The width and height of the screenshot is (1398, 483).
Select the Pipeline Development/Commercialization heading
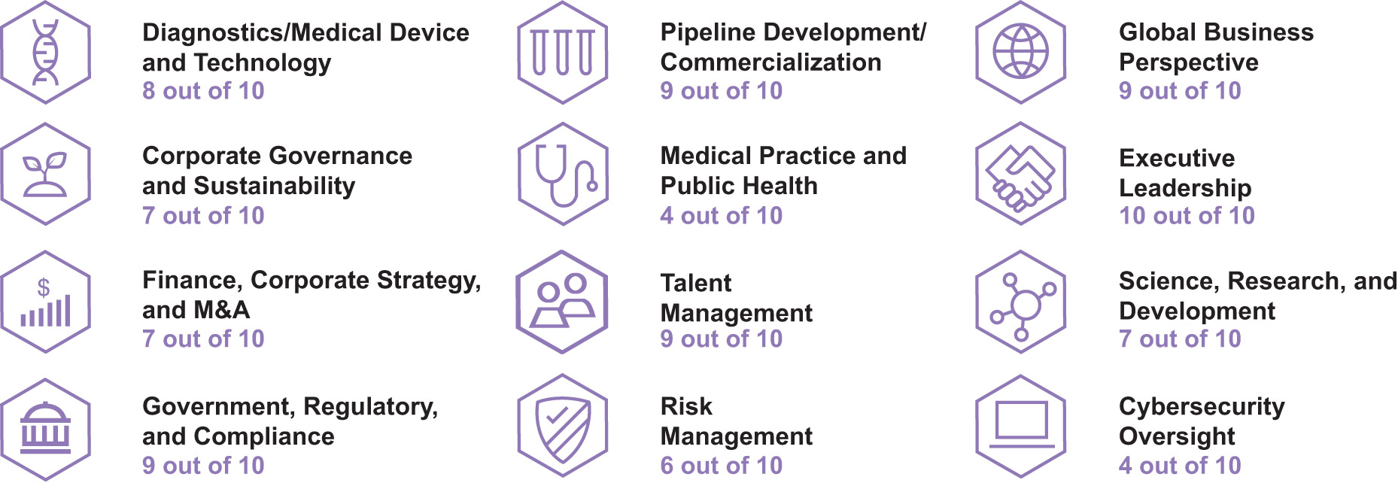793,47
